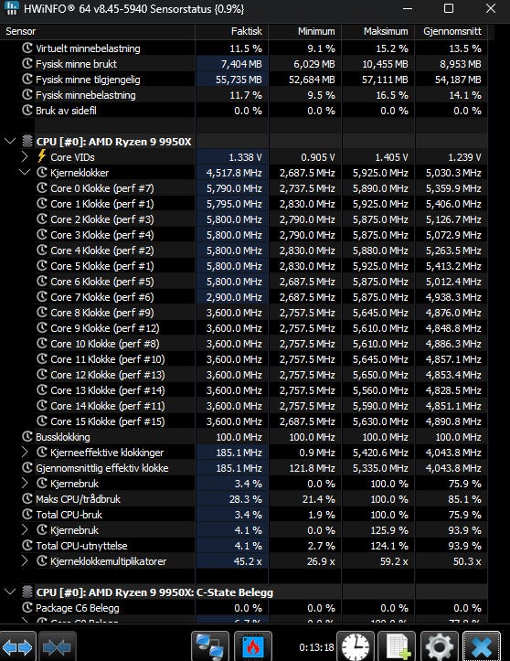Image resolution: width=510 pixels, height=661 pixels.
Task: Expand the Kjerneklokkemultiplikatorer row
Action: click(25, 561)
